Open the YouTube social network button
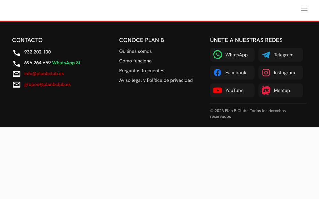319x199 pixels. (232, 90)
